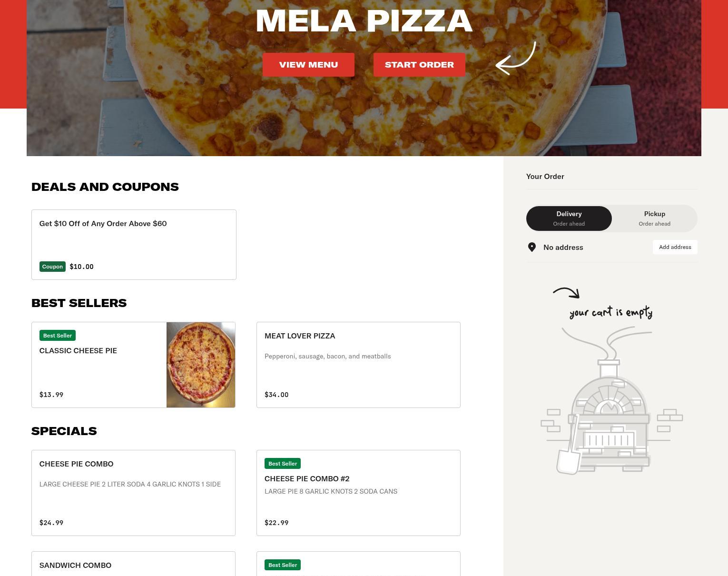The image size is (728, 576).
Task: Click the Your Order heading
Action: 545,177
